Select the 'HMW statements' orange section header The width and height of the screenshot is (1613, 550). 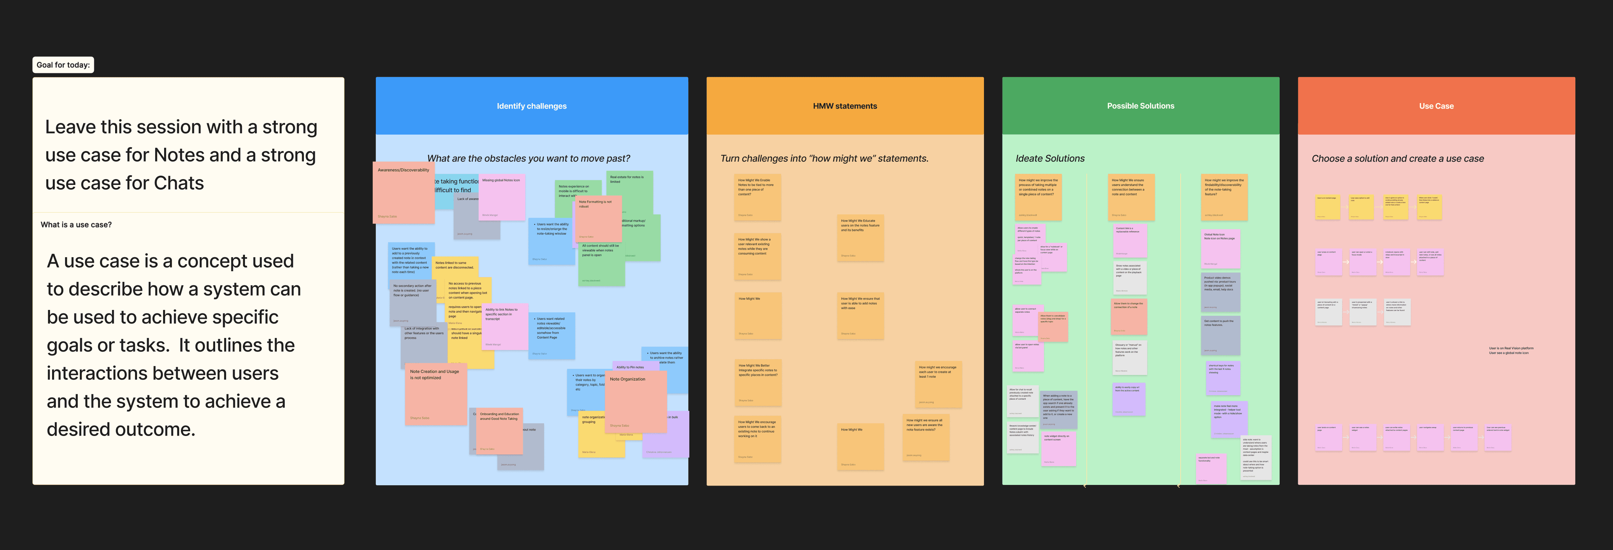click(844, 107)
